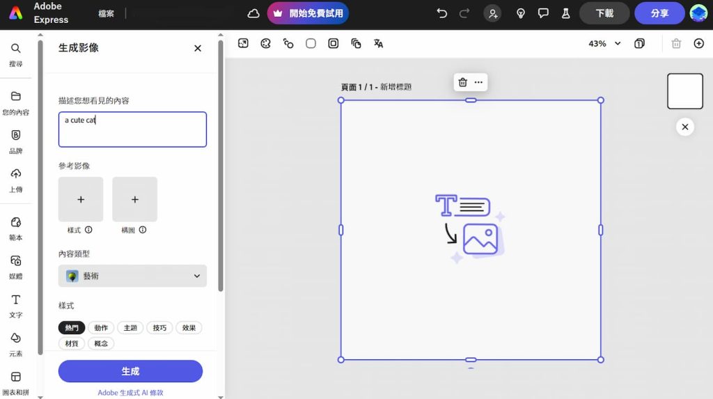Open the Charts and Grids panel
The width and height of the screenshot is (713, 399).
point(16,384)
